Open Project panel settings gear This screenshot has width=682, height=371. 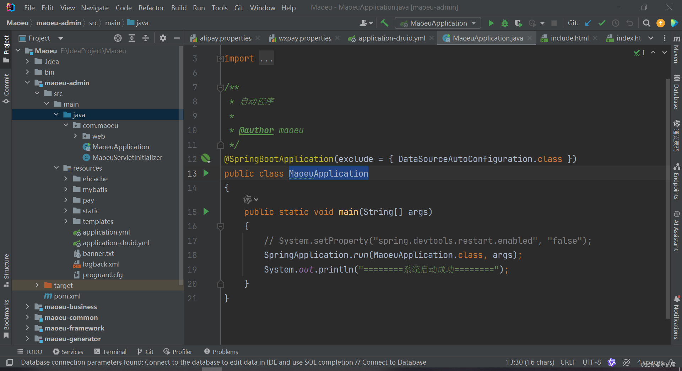pos(163,38)
